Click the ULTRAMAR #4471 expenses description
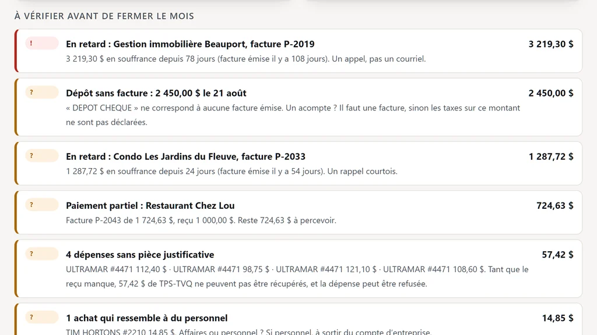Image resolution: width=597 pixels, height=335 pixels. click(x=297, y=276)
